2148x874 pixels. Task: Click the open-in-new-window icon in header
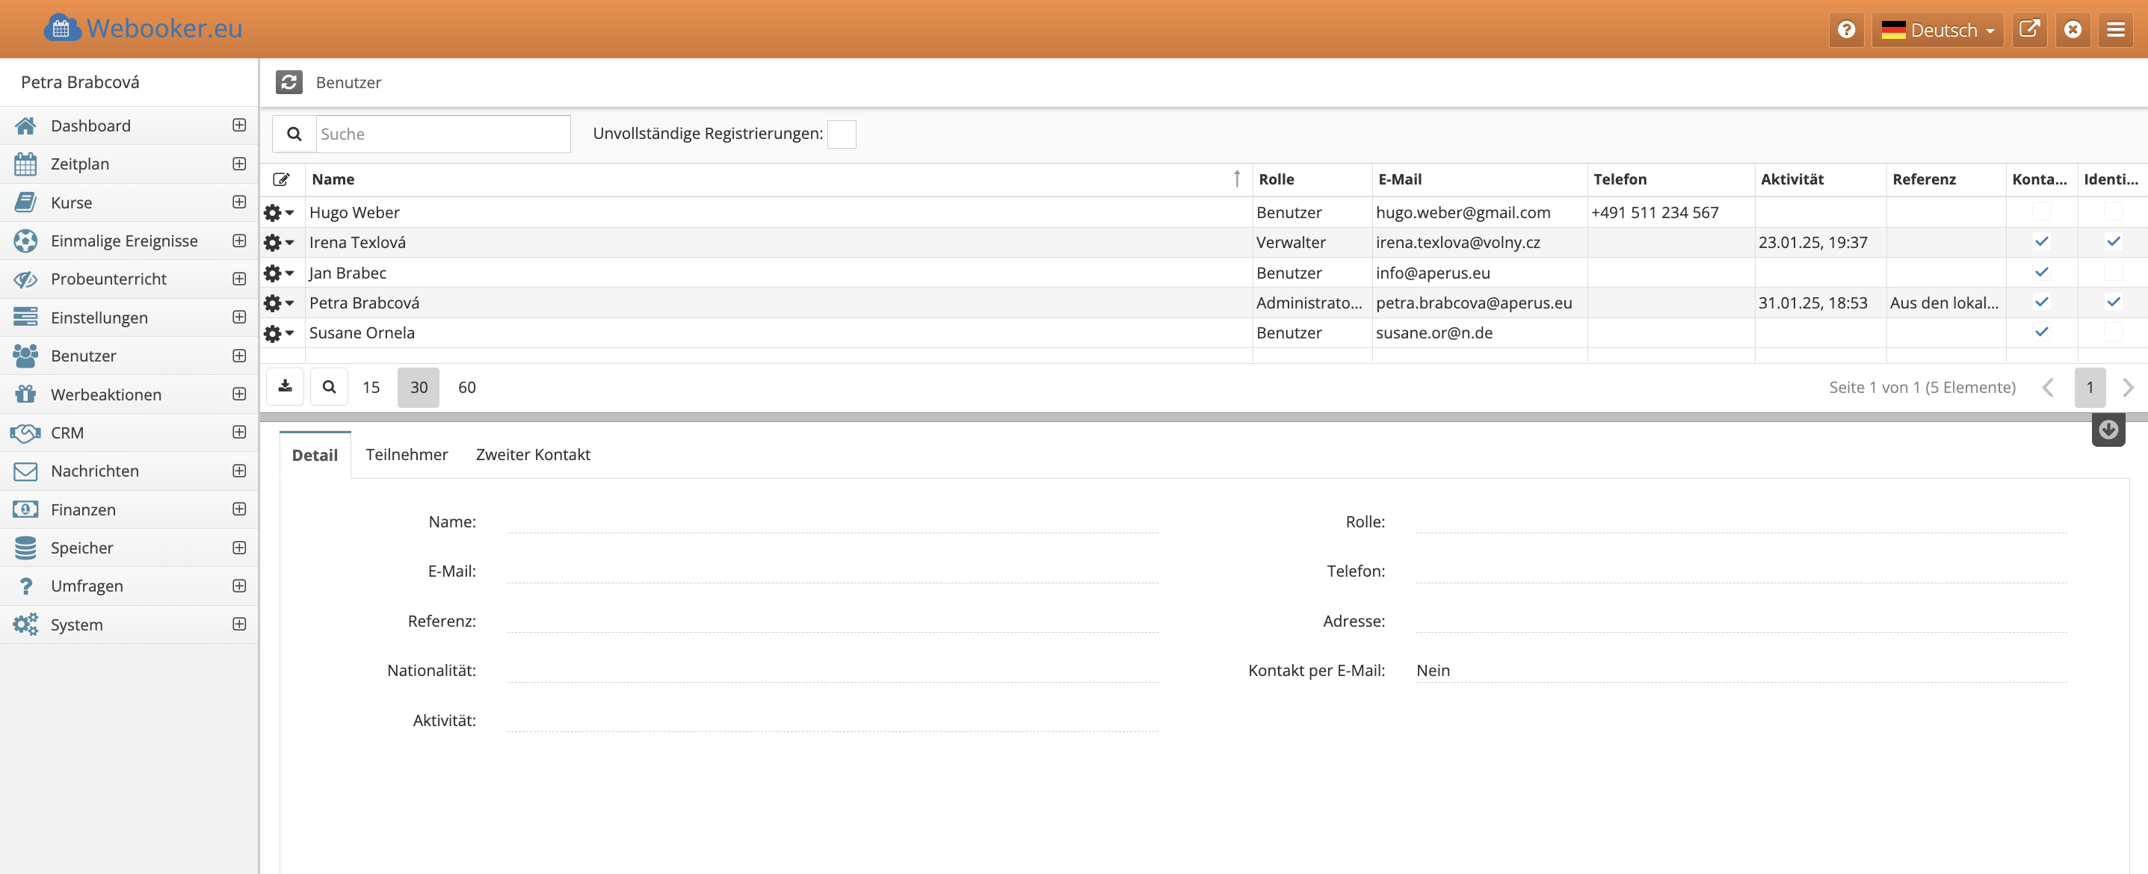[x=2028, y=30]
